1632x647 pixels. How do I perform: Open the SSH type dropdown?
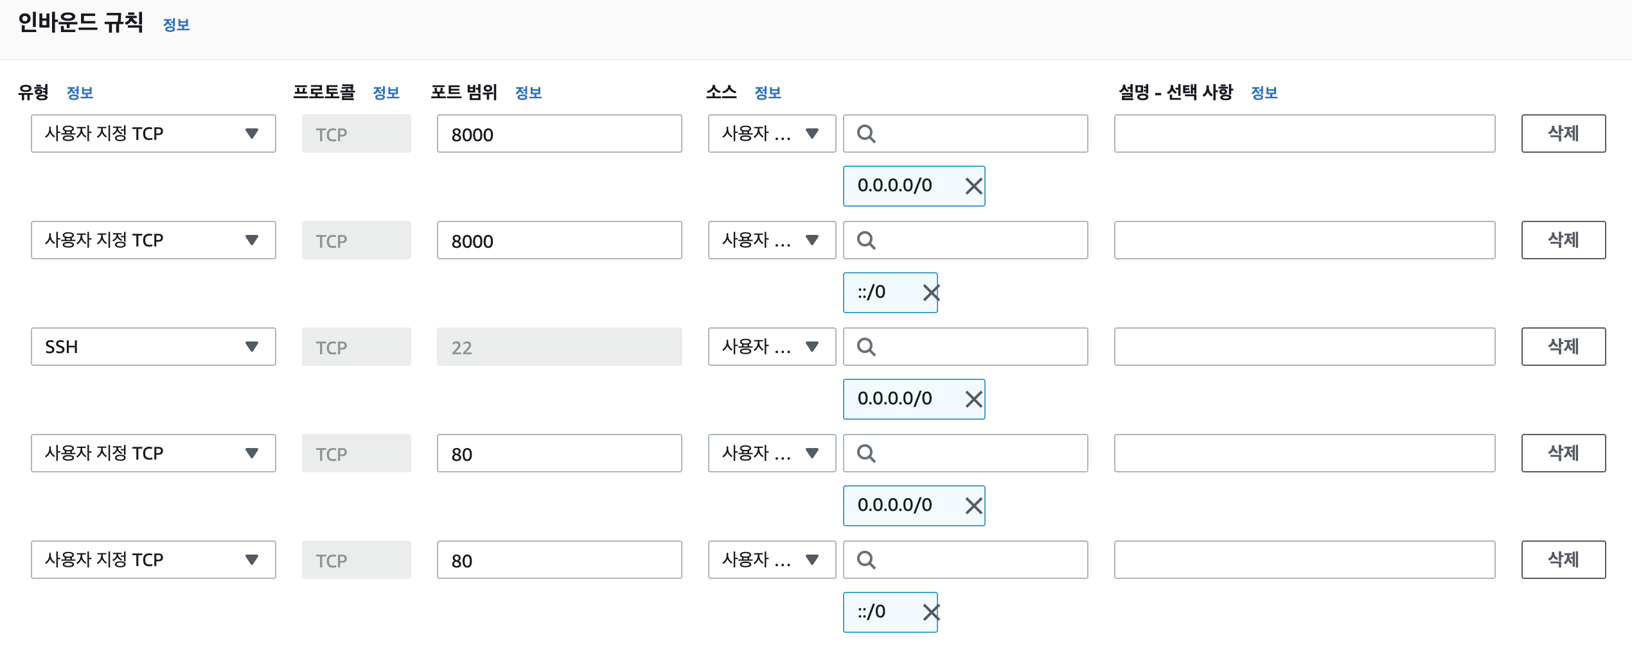click(153, 347)
